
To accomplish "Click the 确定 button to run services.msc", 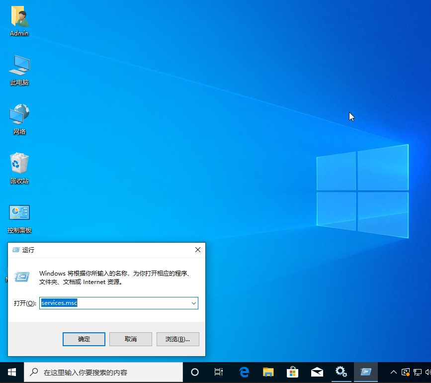I will pos(84,339).
